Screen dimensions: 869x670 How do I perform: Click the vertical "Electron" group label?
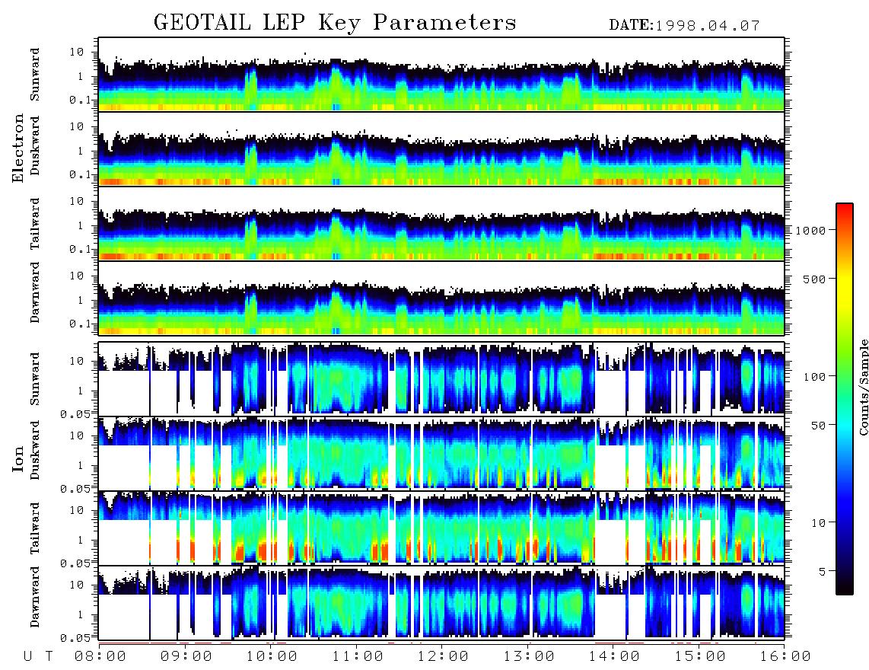(x=18, y=148)
